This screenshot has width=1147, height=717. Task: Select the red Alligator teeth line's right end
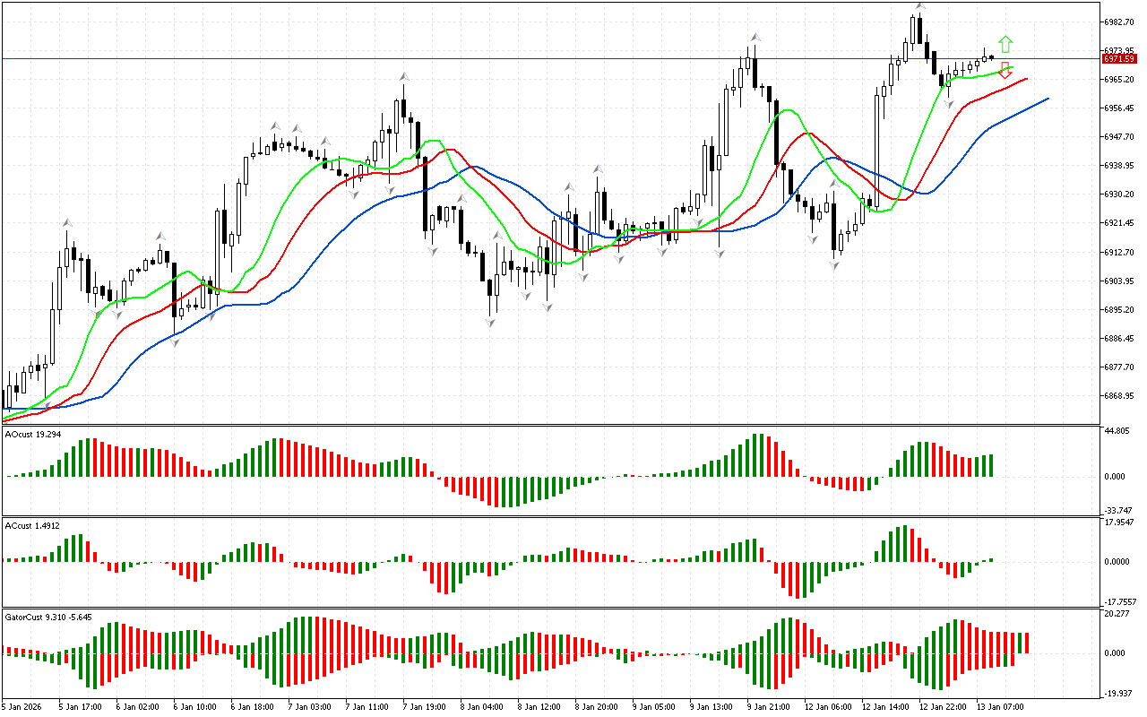[1026, 79]
